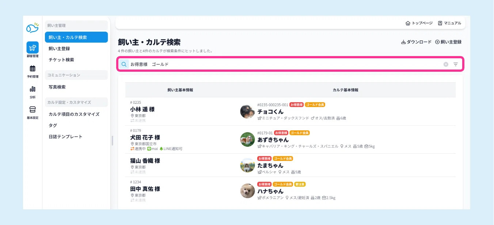Click 飼い主登録 button near the title
Screen dimensions: 494x225
(x=448, y=42)
